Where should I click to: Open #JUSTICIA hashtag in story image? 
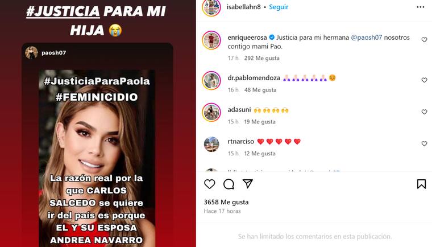pyautogui.click(x=63, y=11)
